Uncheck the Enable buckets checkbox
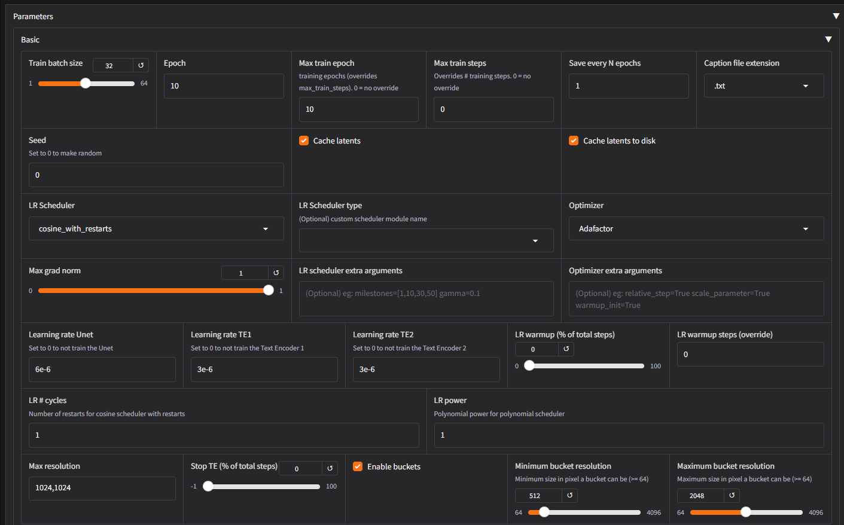The height and width of the screenshot is (525, 844). point(358,466)
